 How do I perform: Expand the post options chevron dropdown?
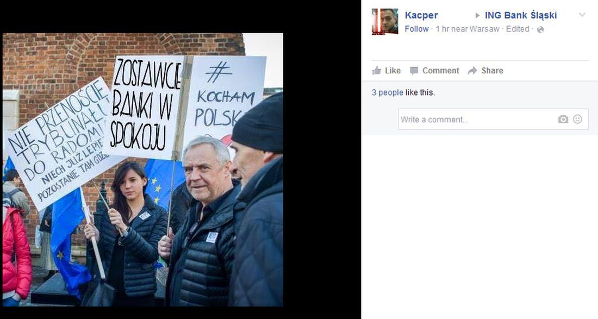582,15
